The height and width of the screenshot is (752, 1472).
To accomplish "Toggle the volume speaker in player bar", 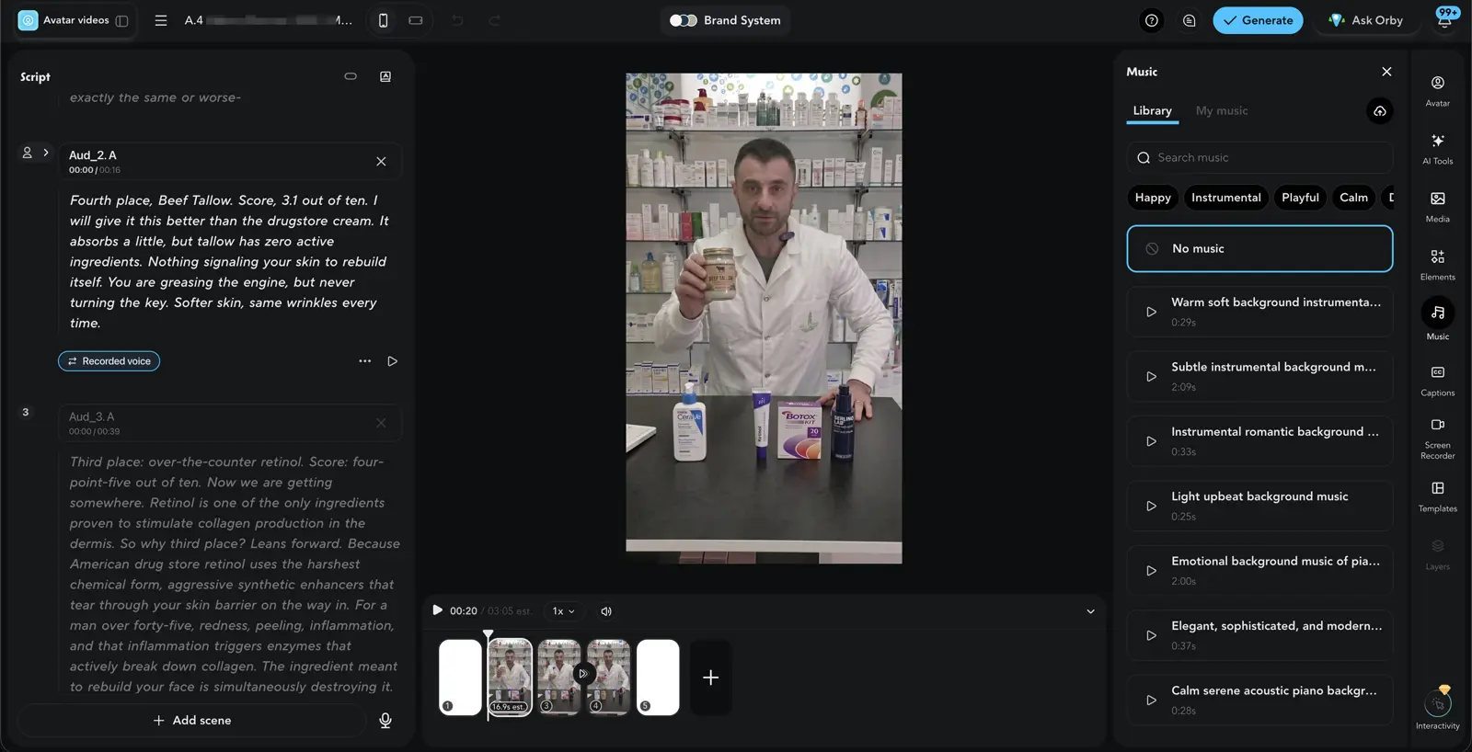I will [x=606, y=611].
